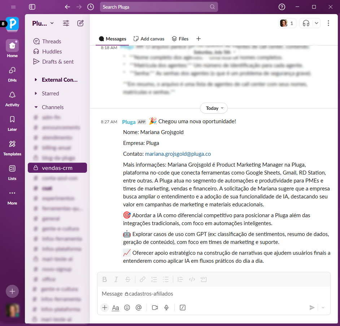This screenshot has width=340, height=326.
Task: Toggle the sidebar panel icon
Action: [32, 7]
